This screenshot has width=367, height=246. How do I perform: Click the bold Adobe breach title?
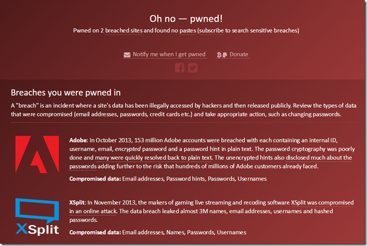coord(79,140)
